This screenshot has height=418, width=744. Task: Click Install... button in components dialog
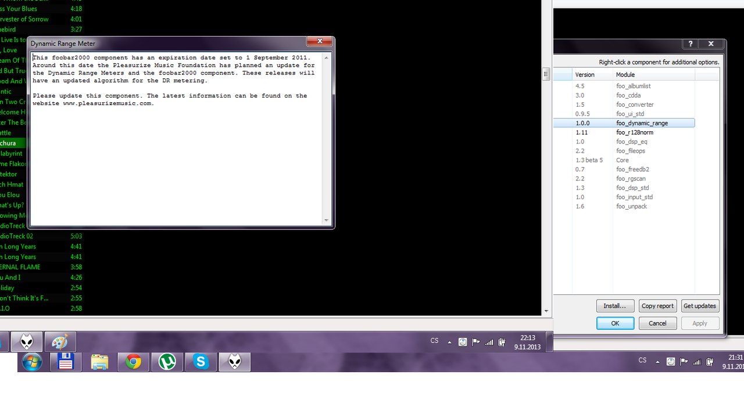614,306
